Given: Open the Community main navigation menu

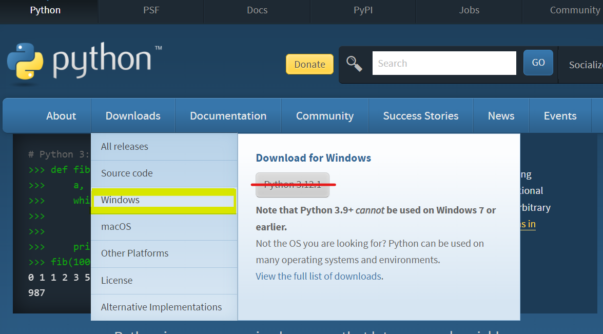Looking at the screenshot, I should (x=325, y=115).
